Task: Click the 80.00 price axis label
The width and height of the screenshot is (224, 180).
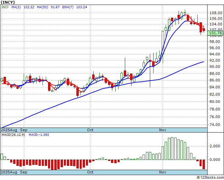Action: click(215, 102)
